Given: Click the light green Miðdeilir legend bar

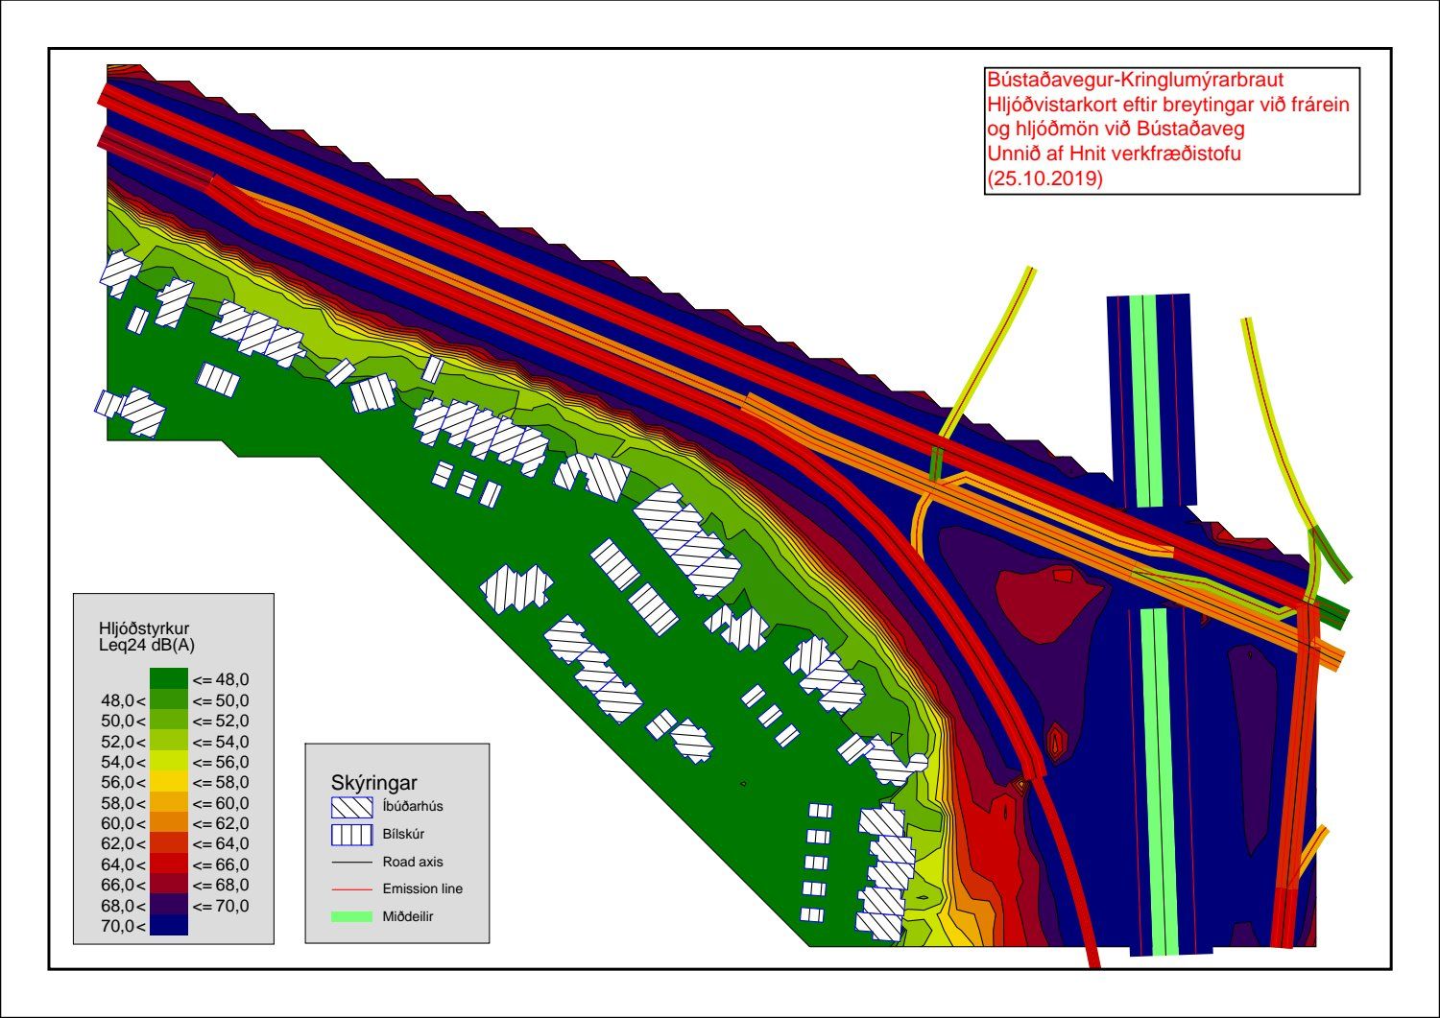Looking at the screenshot, I should pyautogui.click(x=351, y=917).
